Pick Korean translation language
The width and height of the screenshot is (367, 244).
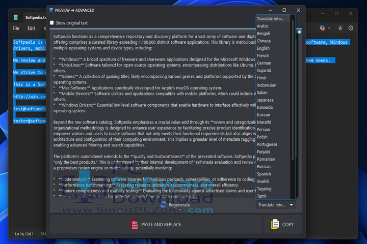click(263, 115)
